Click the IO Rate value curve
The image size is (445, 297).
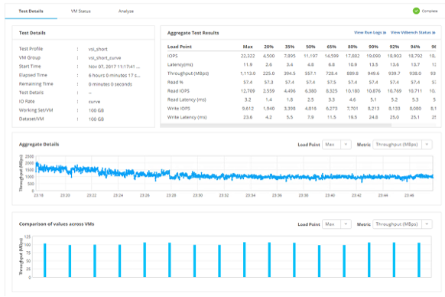pyautogui.click(x=94, y=102)
